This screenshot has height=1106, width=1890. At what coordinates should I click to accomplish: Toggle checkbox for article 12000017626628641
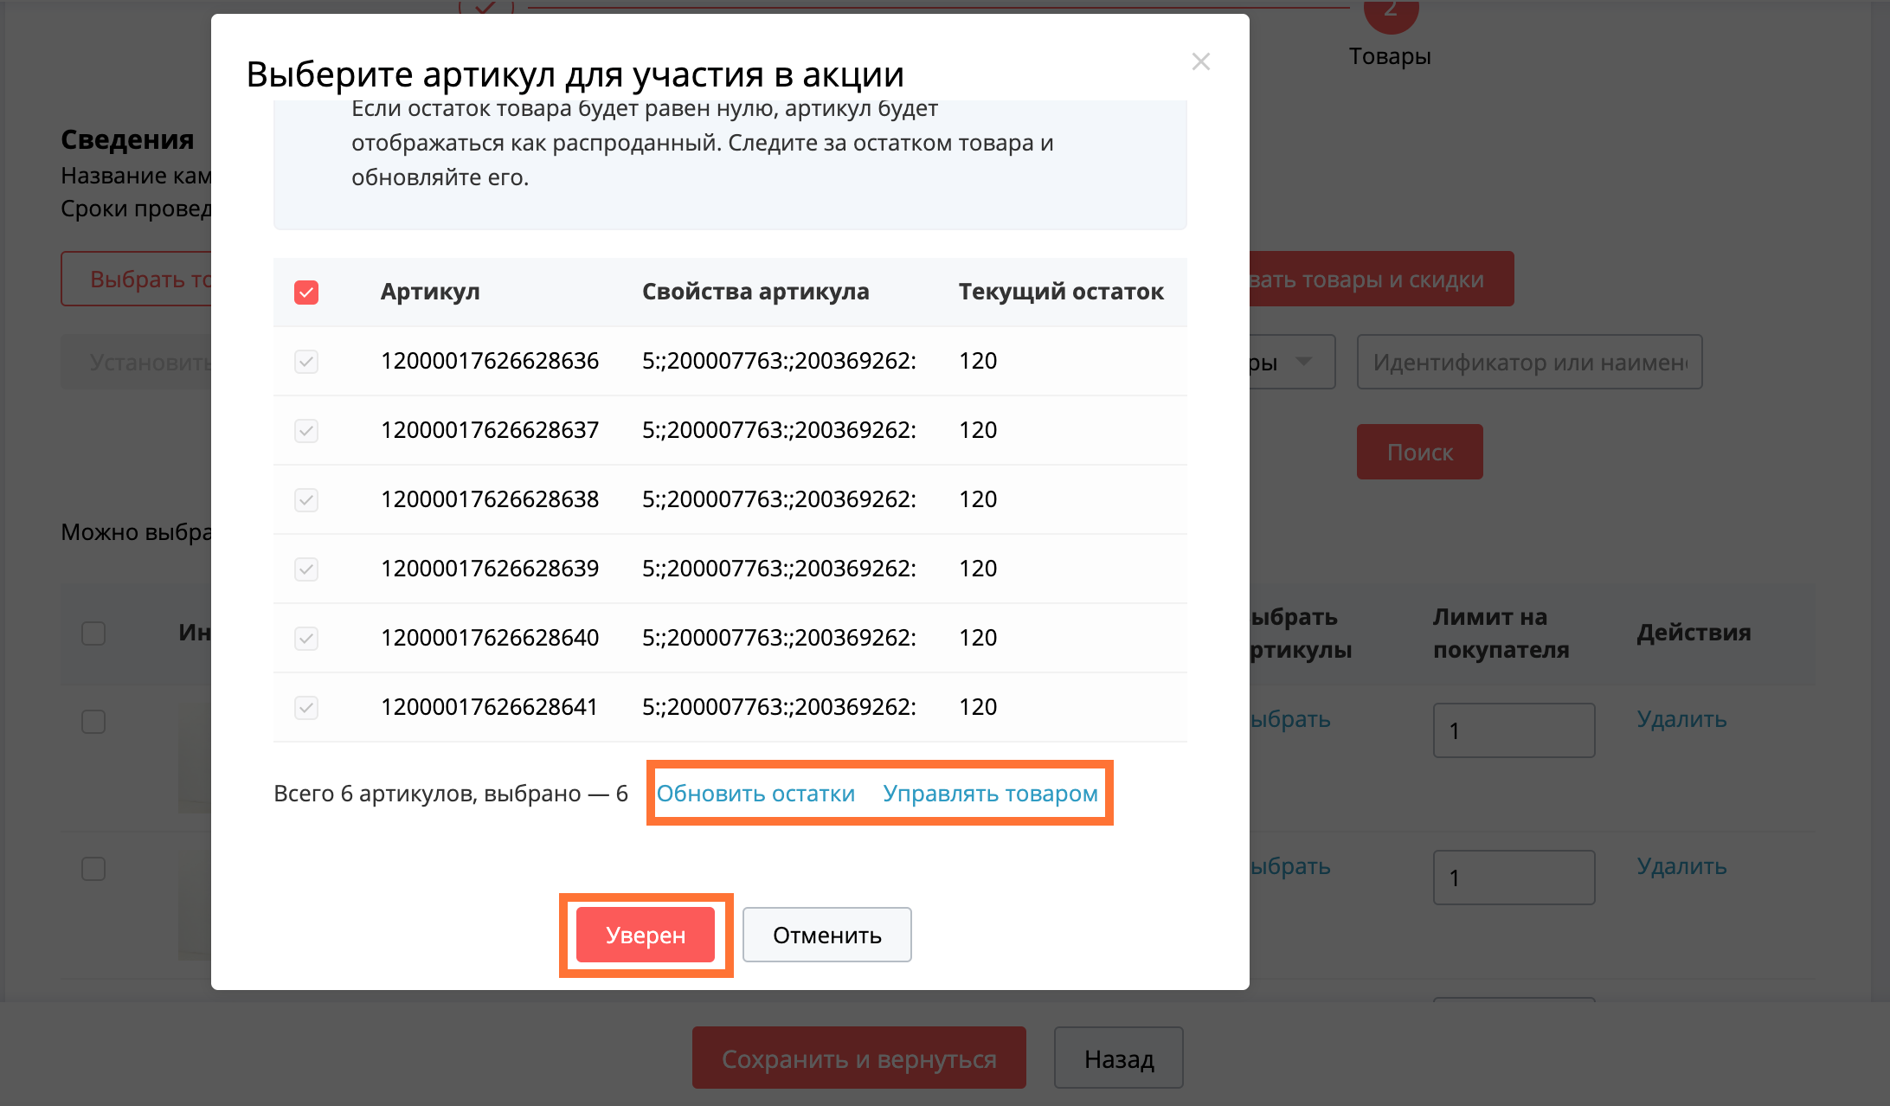click(x=306, y=708)
